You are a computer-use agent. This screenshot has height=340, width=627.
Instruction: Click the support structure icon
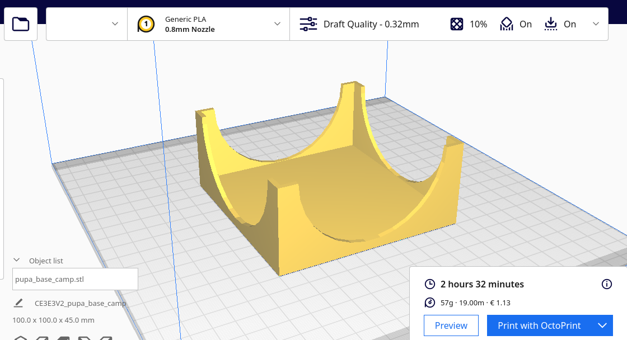click(506, 24)
